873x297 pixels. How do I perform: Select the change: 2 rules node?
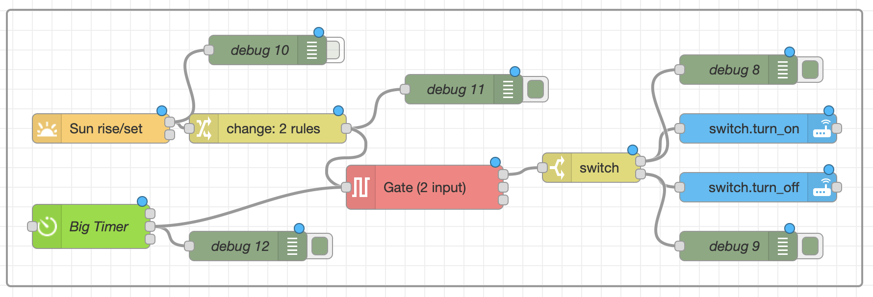coord(273,129)
